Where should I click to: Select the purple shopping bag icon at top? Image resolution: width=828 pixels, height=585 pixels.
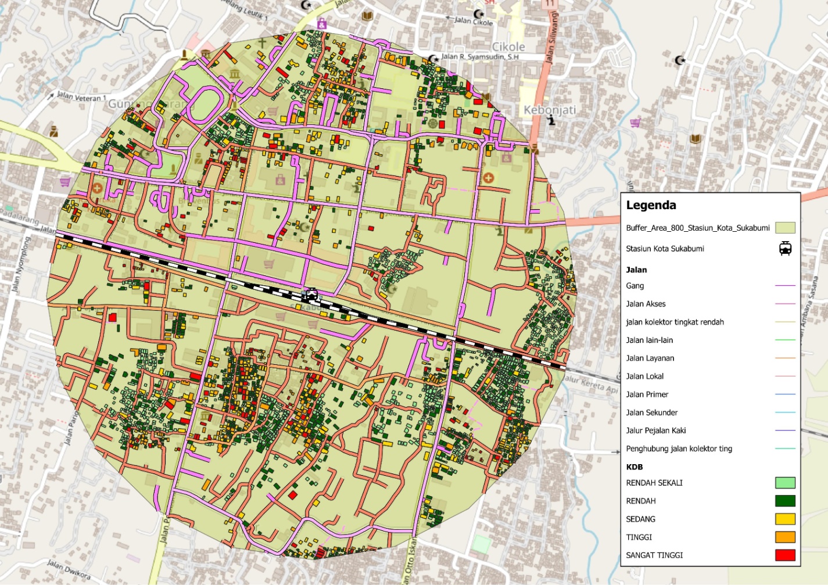(322, 24)
